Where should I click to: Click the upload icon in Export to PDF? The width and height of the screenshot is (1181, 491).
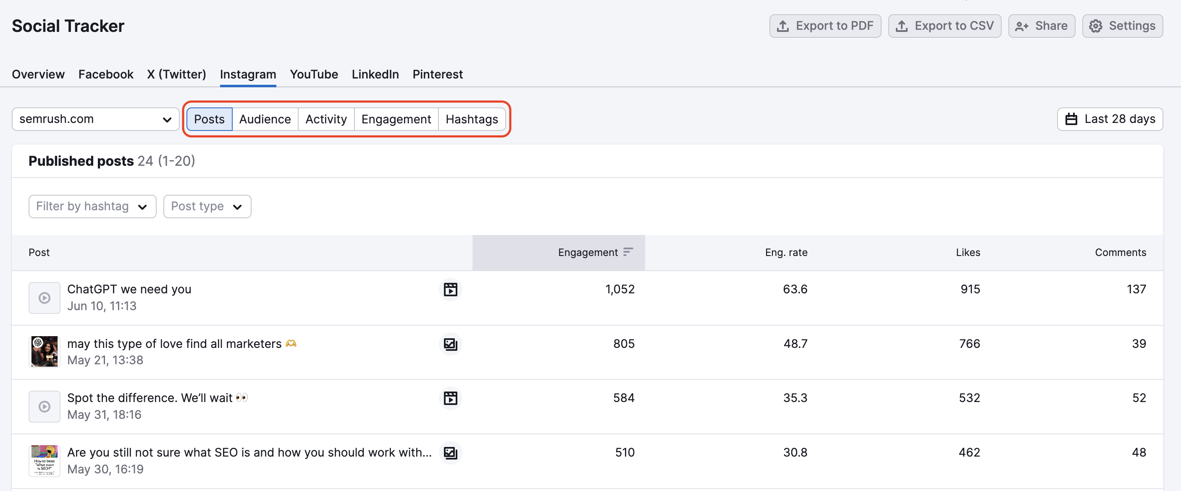pos(783,26)
